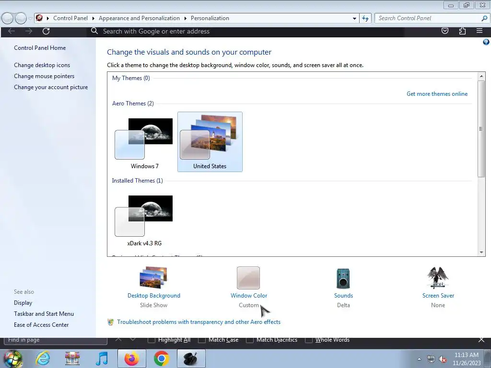Click the taskbar clock and date
491x368 pixels.
pyautogui.click(x=467, y=359)
